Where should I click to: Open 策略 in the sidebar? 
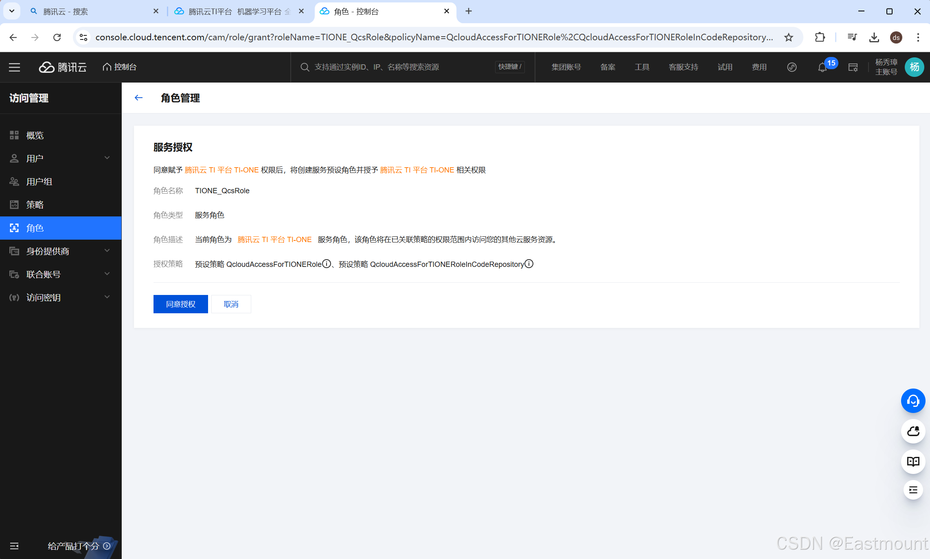(35, 205)
